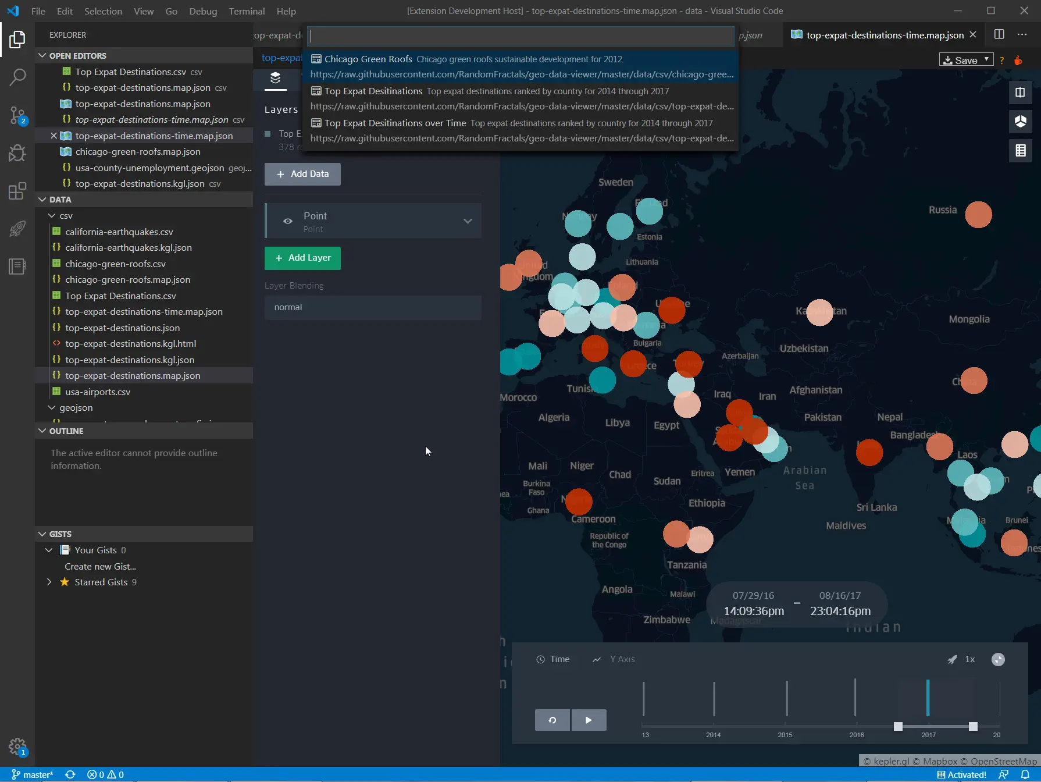Click the Add Layer button
Screen dimensions: 1041x782
[x=302, y=258]
